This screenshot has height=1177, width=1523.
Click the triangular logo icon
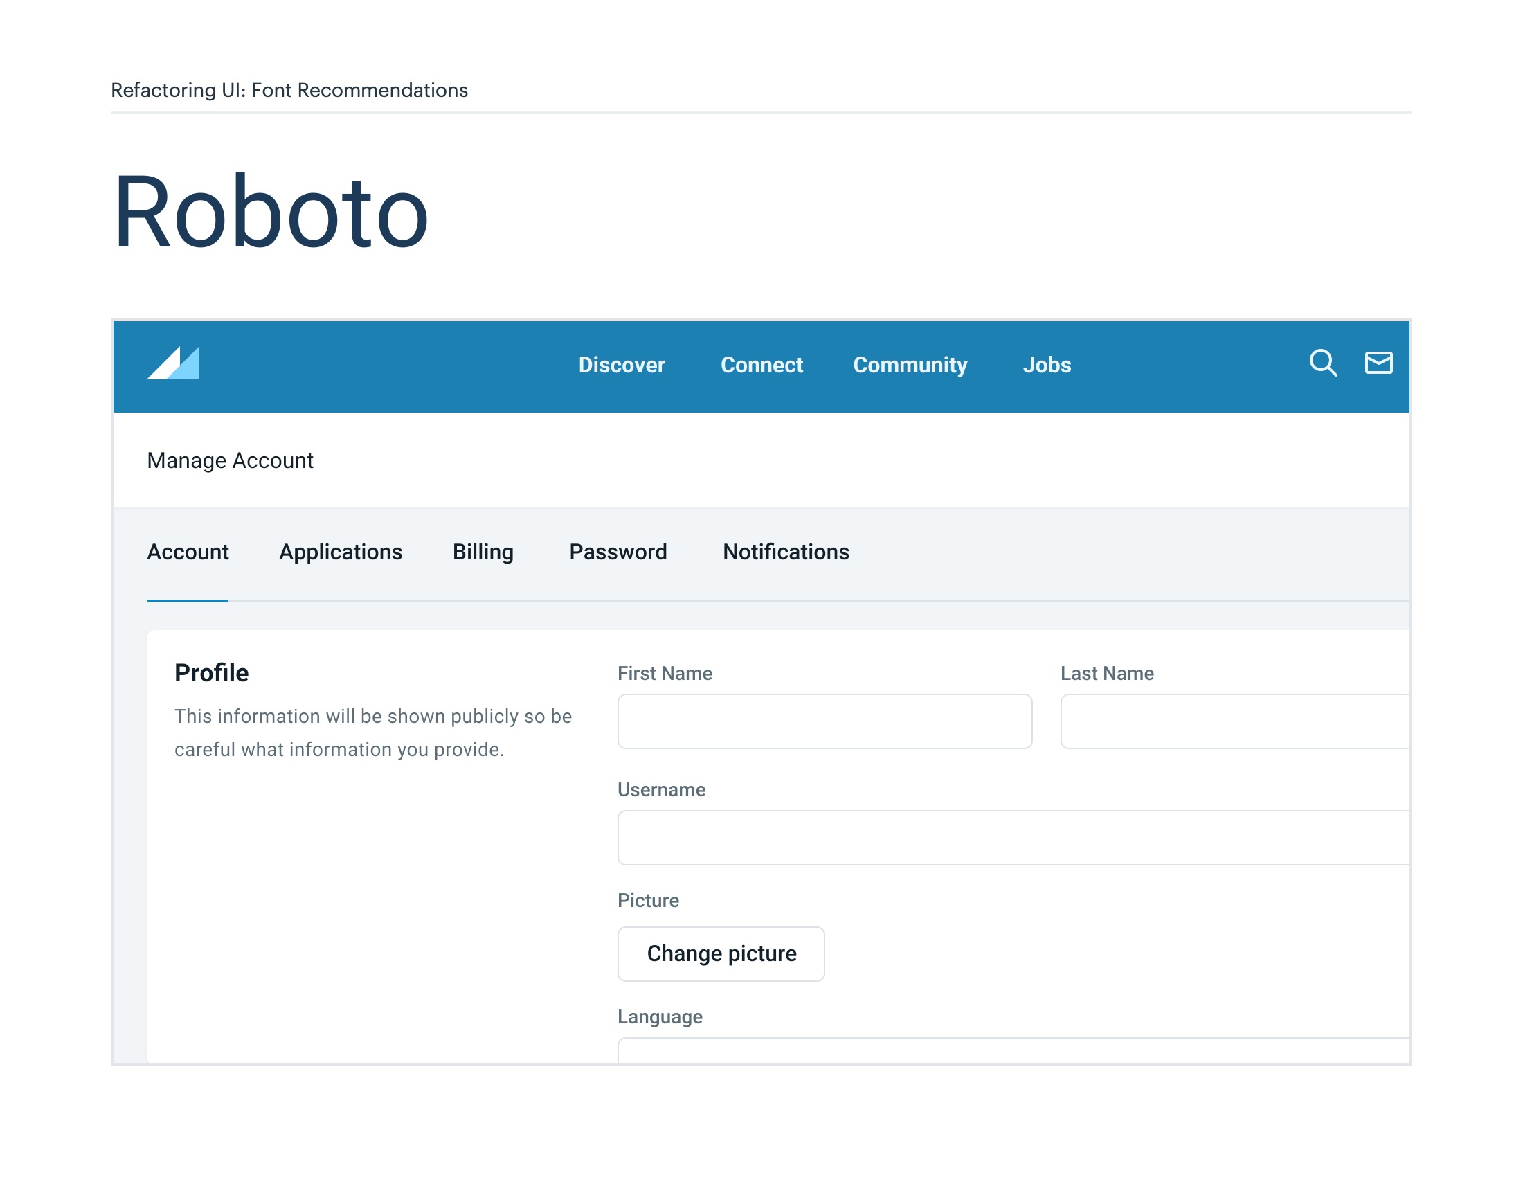pos(173,363)
